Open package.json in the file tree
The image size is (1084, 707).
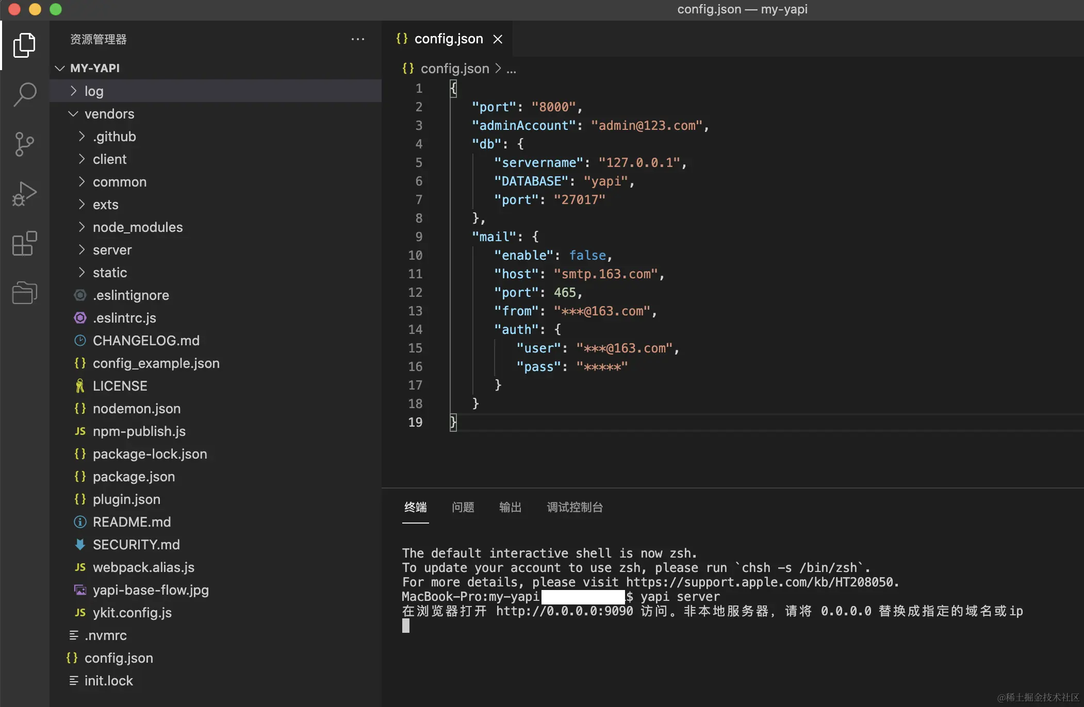pos(134,477)
